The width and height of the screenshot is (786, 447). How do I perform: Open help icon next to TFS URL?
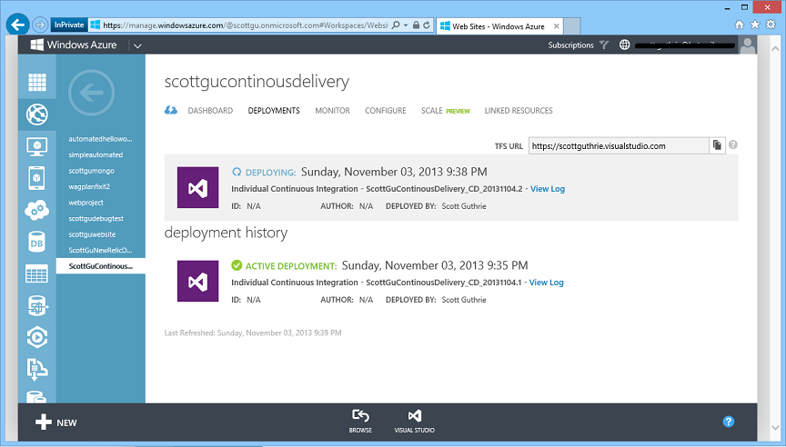733,144
